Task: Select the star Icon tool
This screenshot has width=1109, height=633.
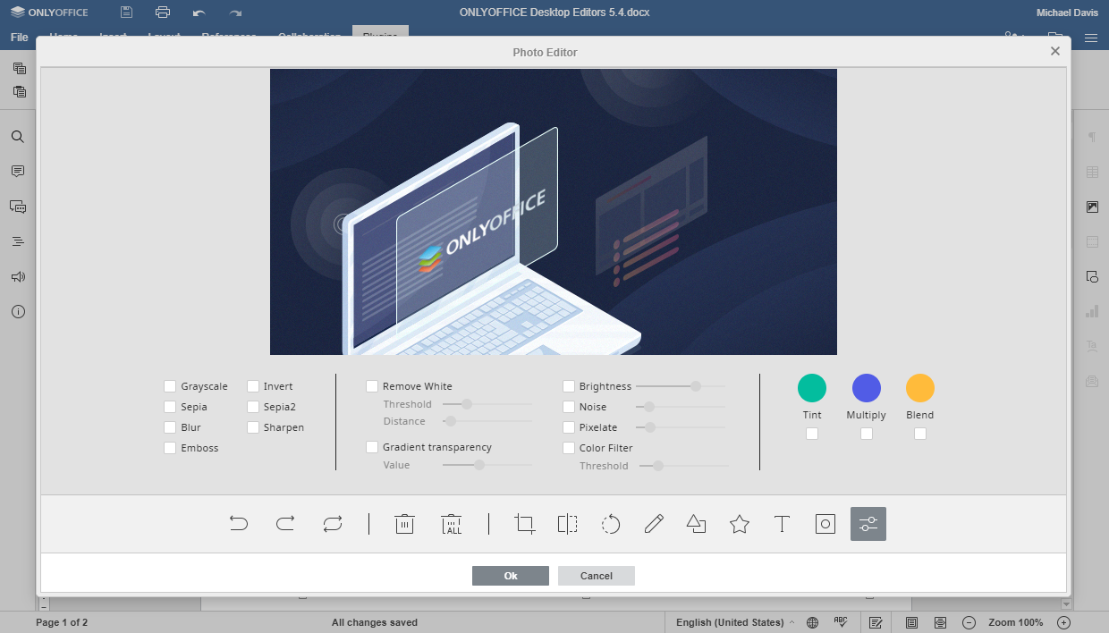Action: 740,524
